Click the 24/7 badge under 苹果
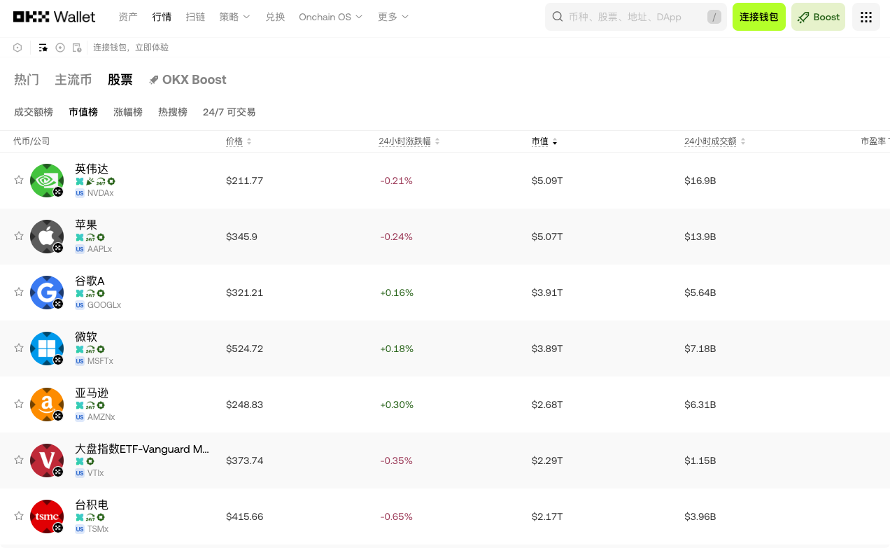Viewport: 890px width, 548px height. pos(90,237)
